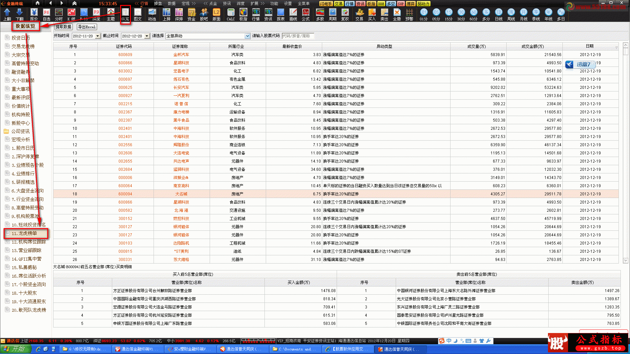The height and width of the screenshot is (354, 630).
Task: Click the 下翻 page-down arrow icon
Action: tap(20, 14)
